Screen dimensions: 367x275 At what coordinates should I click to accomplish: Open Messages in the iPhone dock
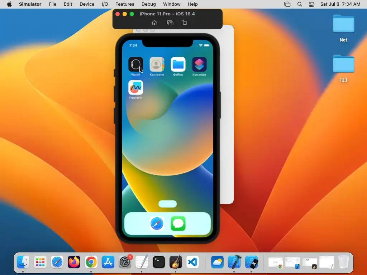178,223
